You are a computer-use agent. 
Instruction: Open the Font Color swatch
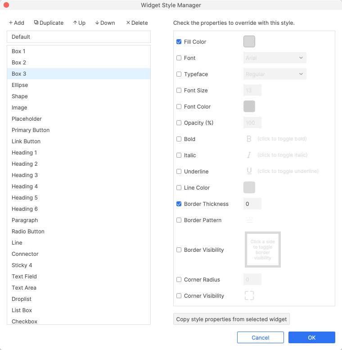click(249, 106)
